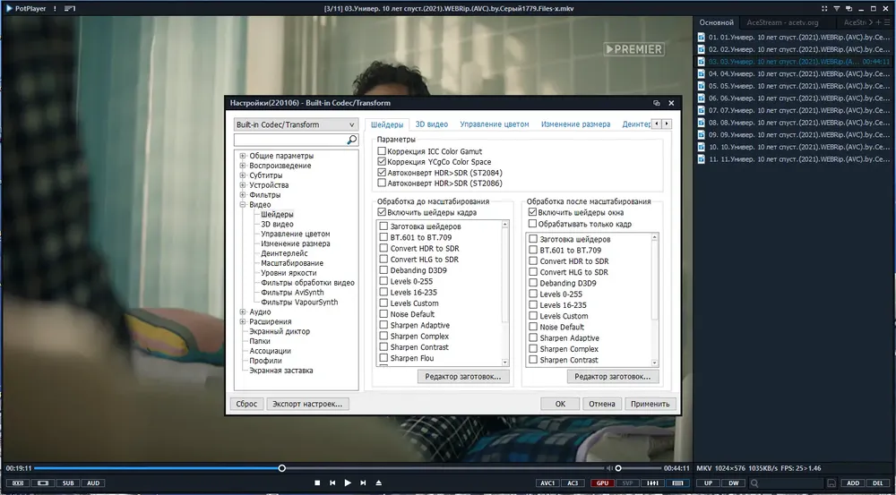This screenshot has width=896, height=495.
Task: Select the AceStream - acetv.org playlist tab
Action: tap(782, 23)
